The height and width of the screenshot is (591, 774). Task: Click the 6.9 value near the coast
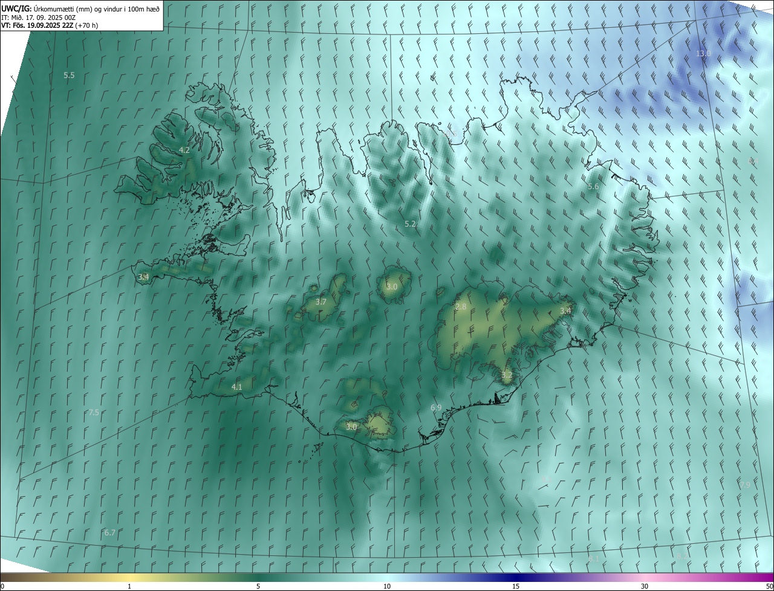coord(436,407)
